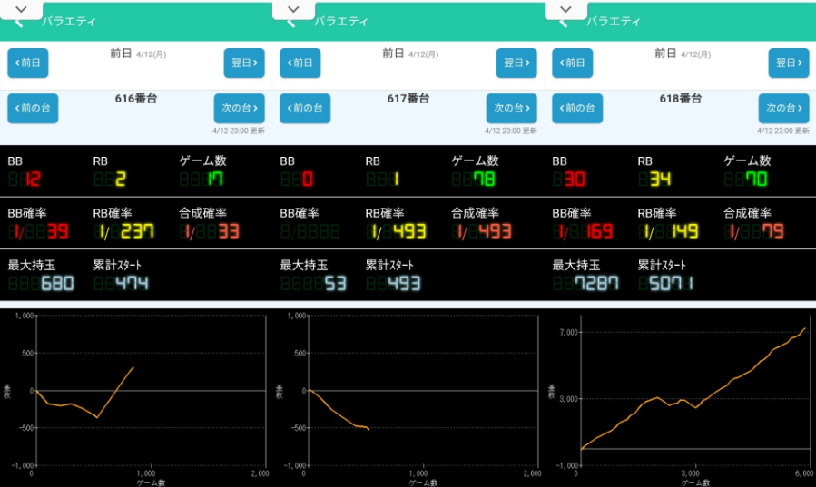
Task: Go to previous day (前日) for machine 616
Action: tap(28, 63)
